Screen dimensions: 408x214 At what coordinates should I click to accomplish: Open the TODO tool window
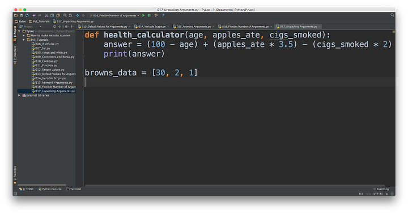point(26,189)
